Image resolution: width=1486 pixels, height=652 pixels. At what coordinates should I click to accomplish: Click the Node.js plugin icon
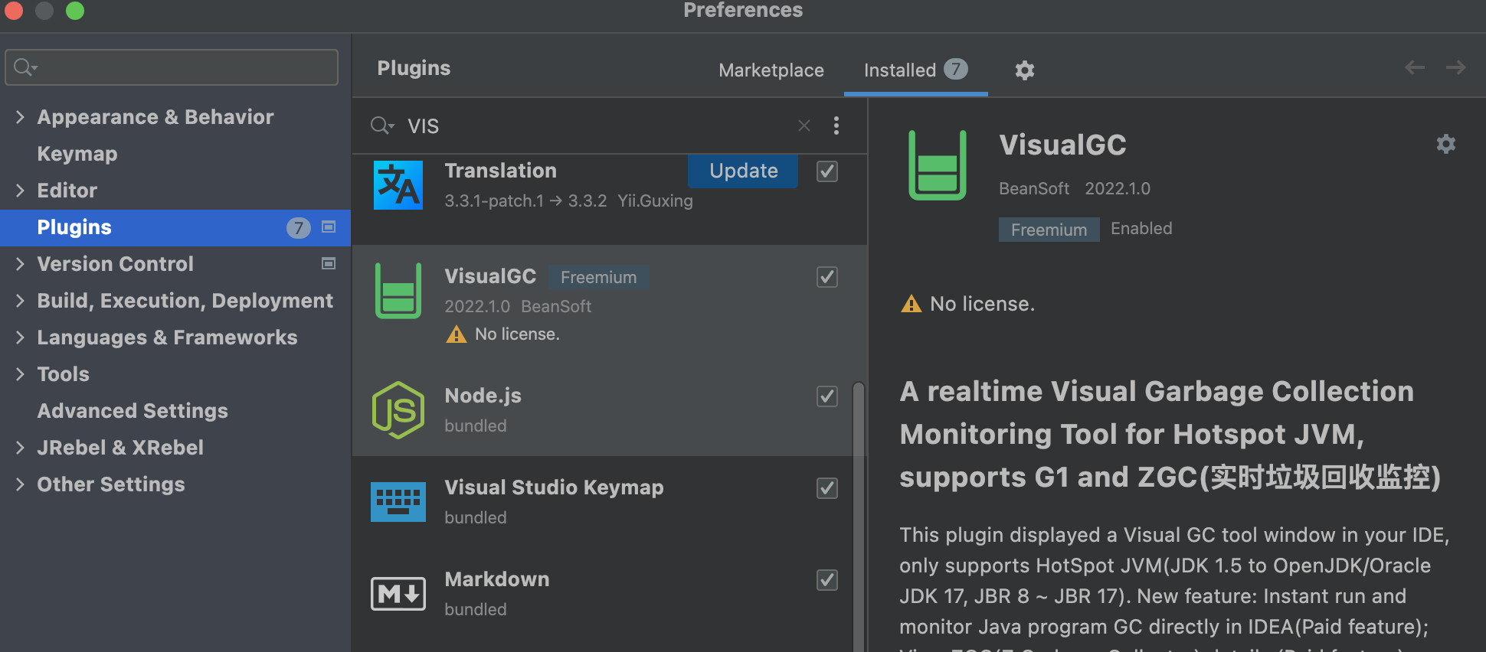[398, 410]
